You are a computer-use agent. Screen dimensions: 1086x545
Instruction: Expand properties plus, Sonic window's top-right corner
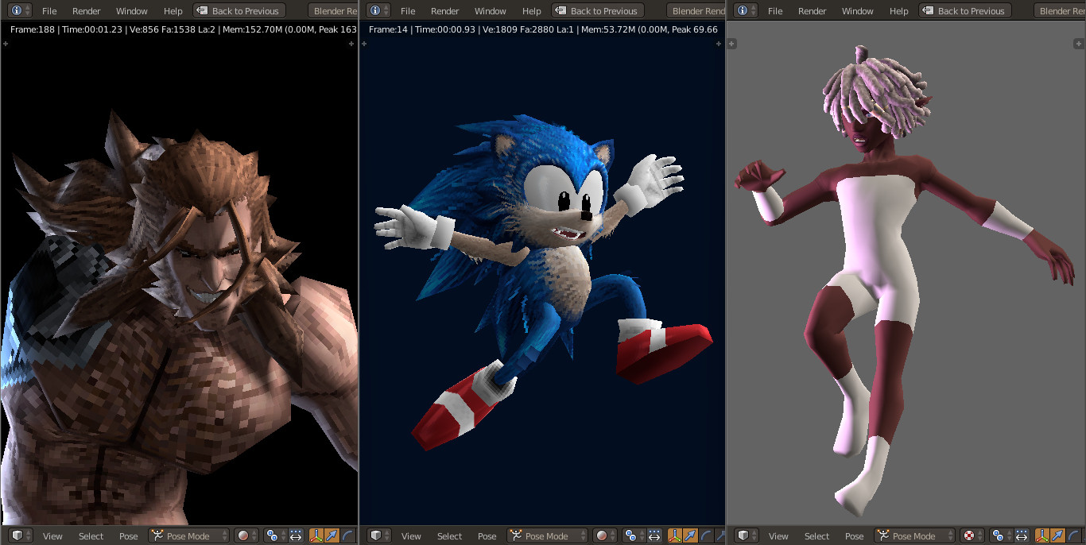[x=719, y=44]
